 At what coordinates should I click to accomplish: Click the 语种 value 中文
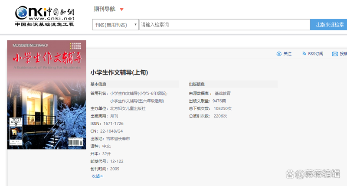point(106,146)
